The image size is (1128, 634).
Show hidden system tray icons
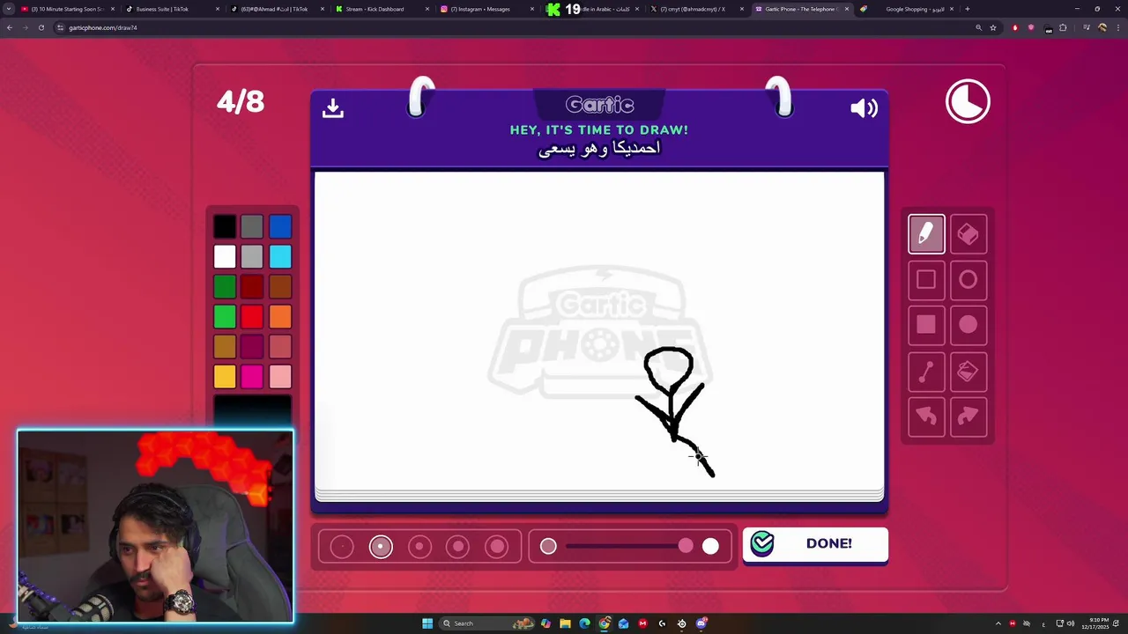998,623
